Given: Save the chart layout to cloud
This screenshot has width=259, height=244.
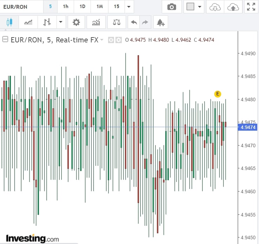Looking at the screenshot, I should click(x=233, y=7).
